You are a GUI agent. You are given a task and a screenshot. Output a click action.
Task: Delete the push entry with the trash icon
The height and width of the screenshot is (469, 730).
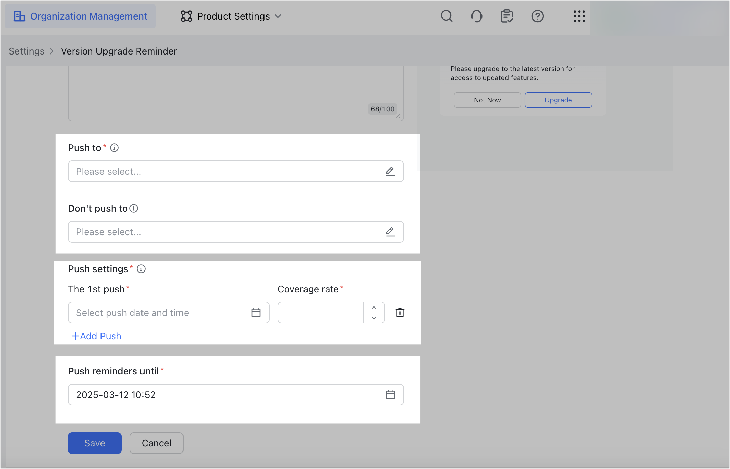[400, 313]
